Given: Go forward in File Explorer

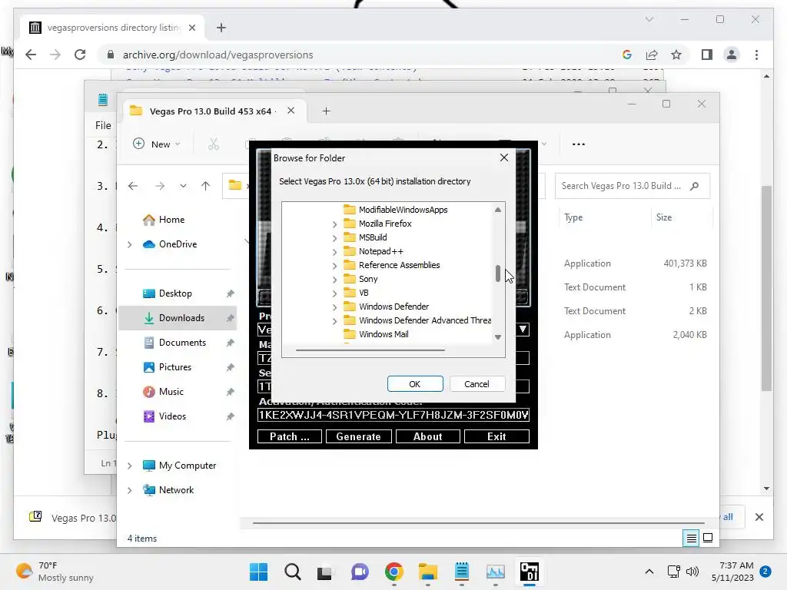Looking at the screenshot, I should pos(160,186).
